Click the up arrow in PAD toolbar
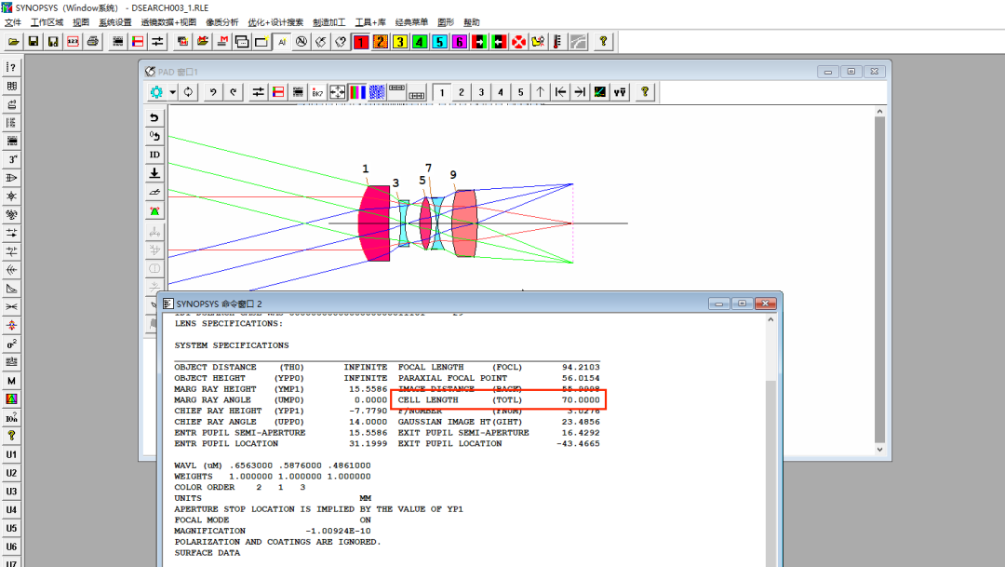The width and height of the screenshot is (1005, 567). 541,92
